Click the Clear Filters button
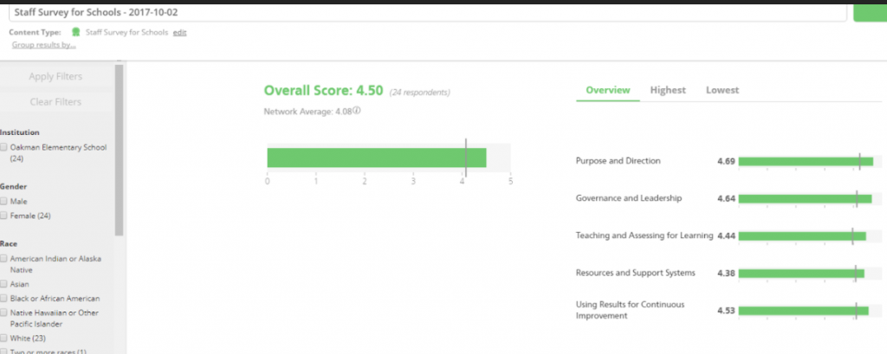 point(55,102)
